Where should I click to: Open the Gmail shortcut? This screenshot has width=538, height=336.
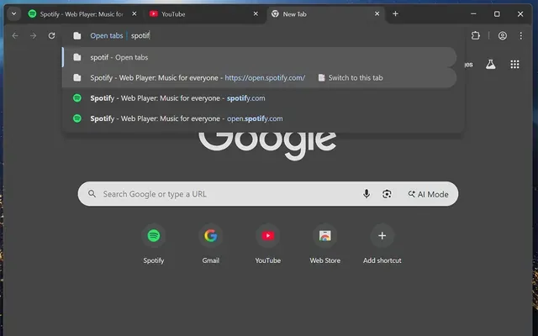211,244
